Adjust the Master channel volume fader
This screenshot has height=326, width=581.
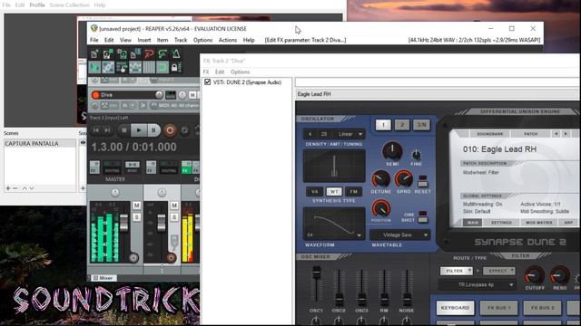click(123, 222)
